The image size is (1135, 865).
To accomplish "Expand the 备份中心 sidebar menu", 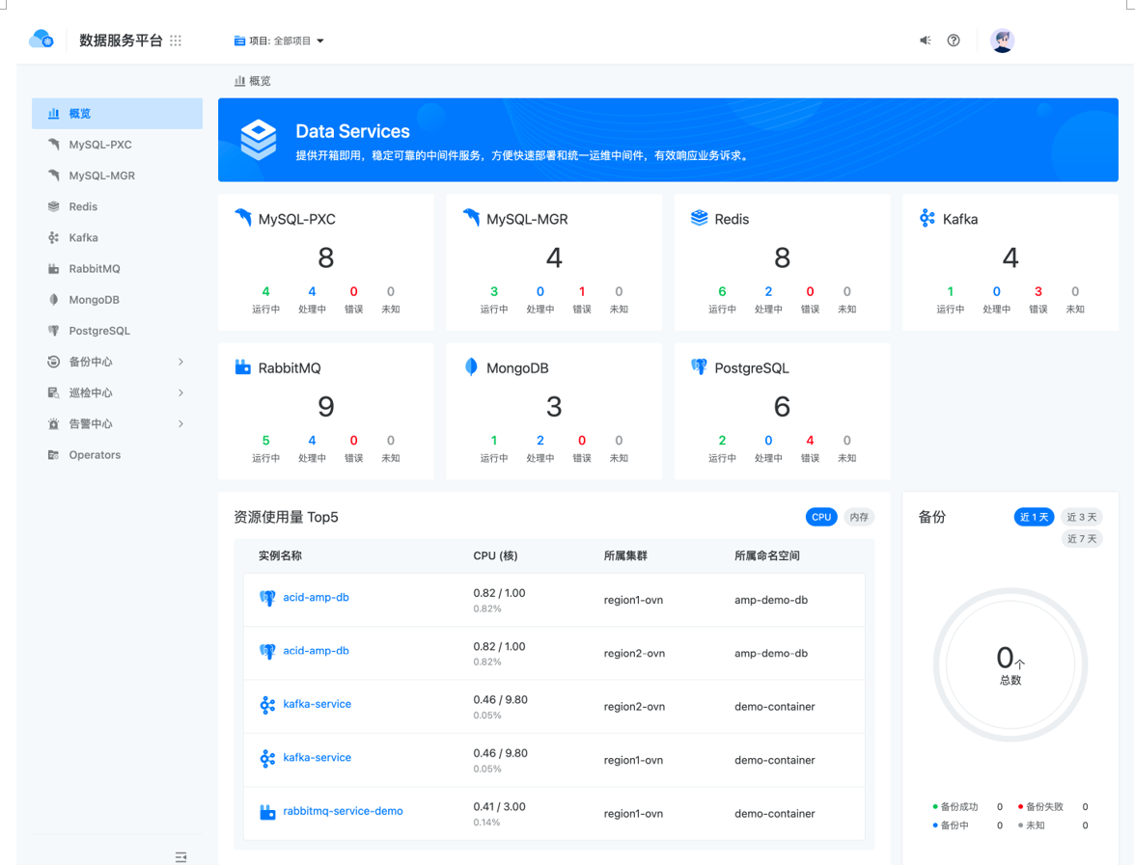I will click(x=116, y=362).
